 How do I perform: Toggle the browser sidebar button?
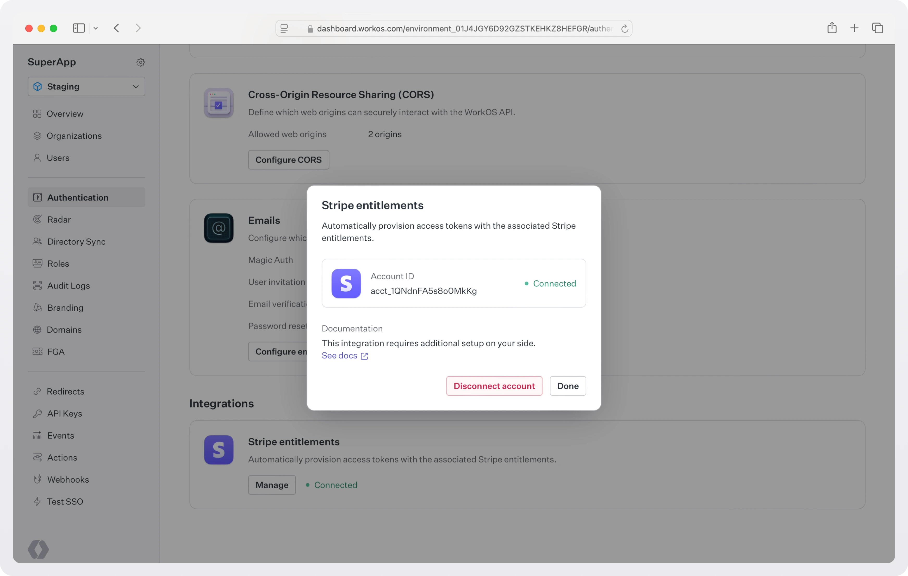click(x=79, y=28)
